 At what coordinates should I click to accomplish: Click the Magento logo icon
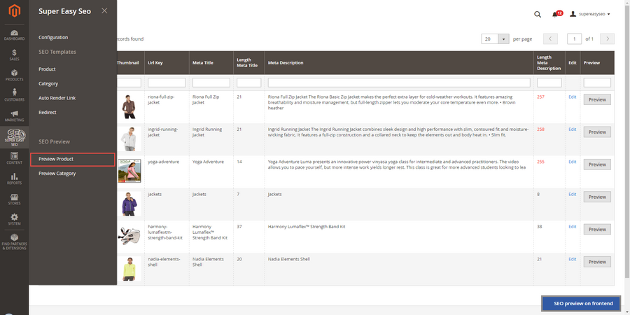point(15,12)
